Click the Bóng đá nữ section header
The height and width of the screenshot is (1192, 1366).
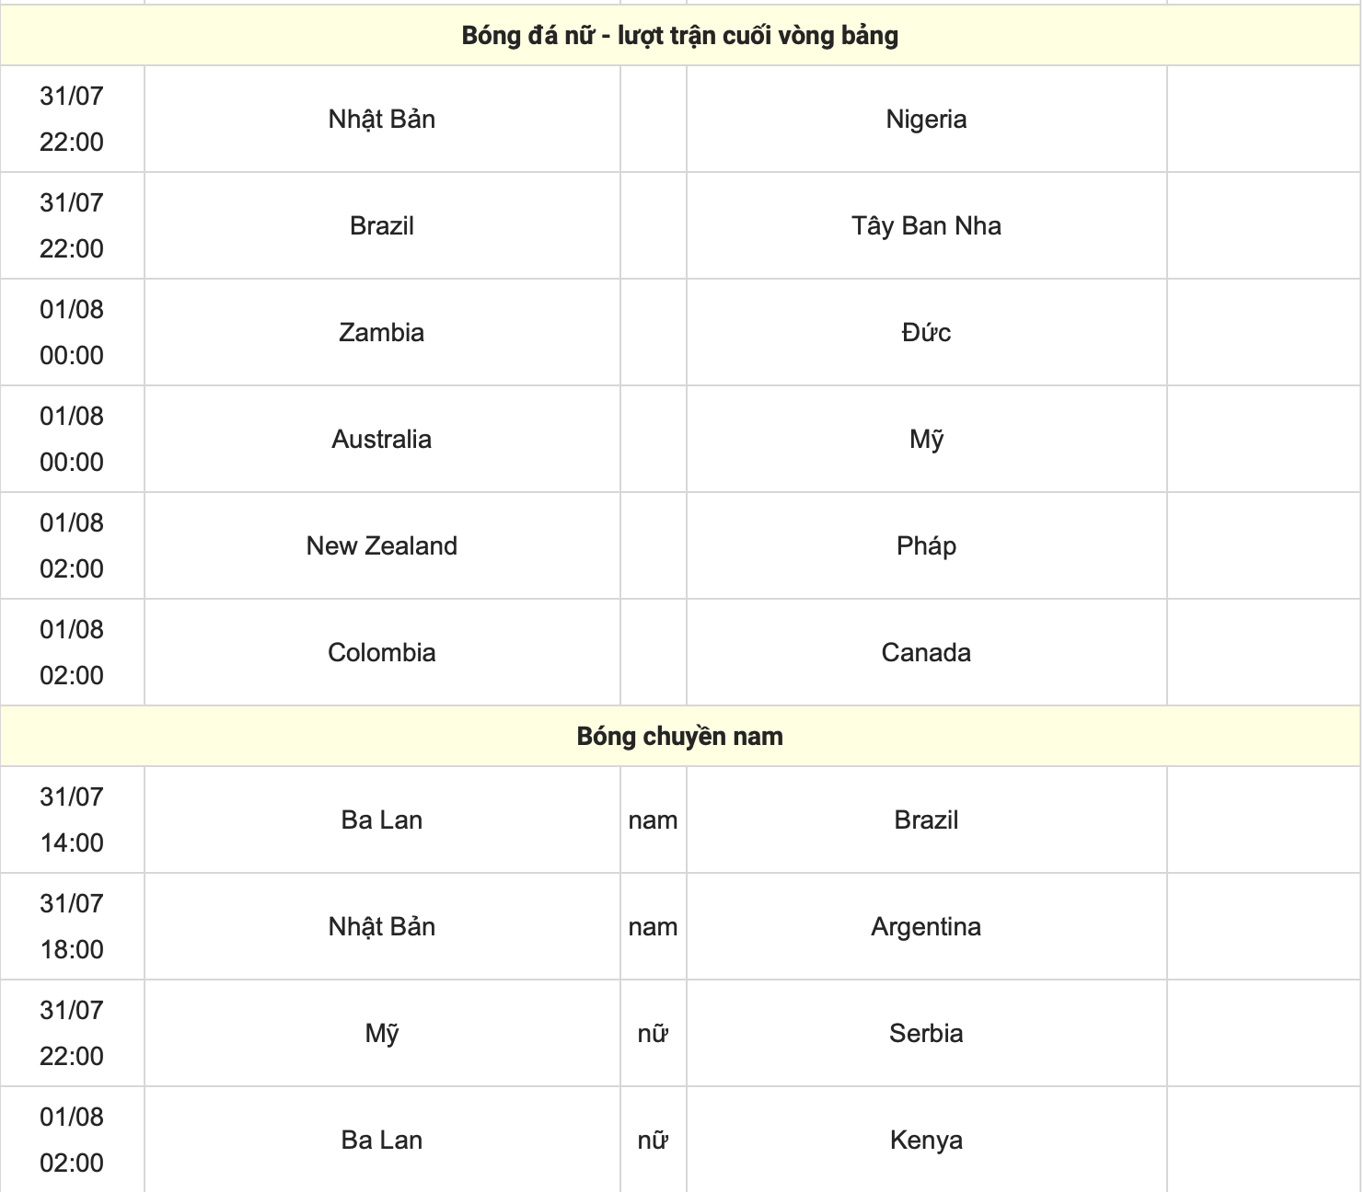tap(680, 35)
